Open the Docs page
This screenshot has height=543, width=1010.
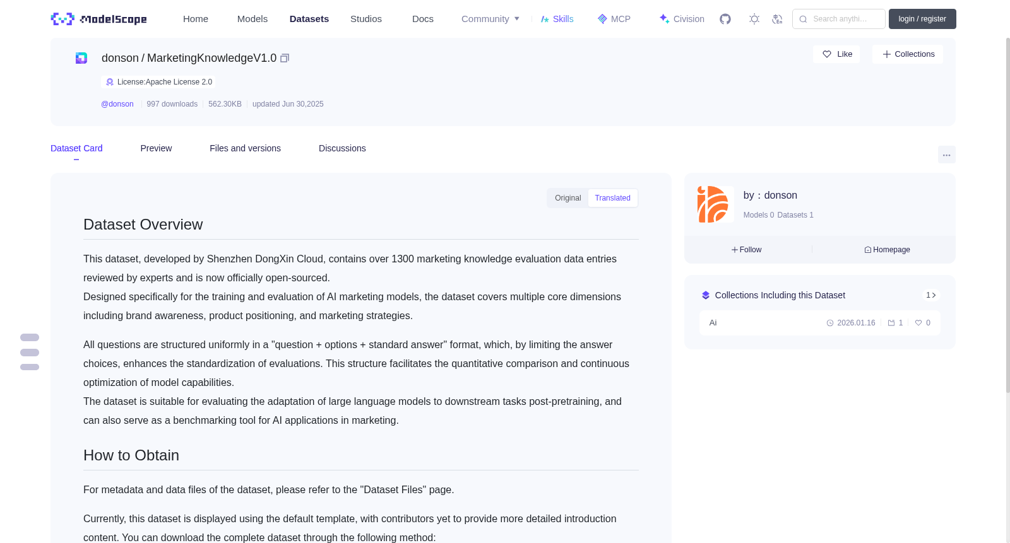pyautogui.click(x=423, y=19)
